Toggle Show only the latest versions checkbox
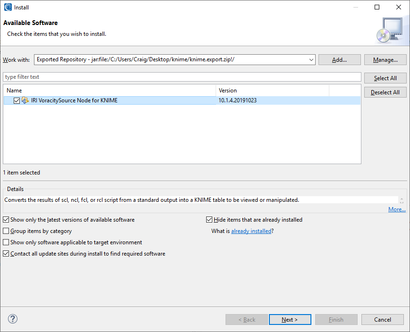 tap(6, 220)
